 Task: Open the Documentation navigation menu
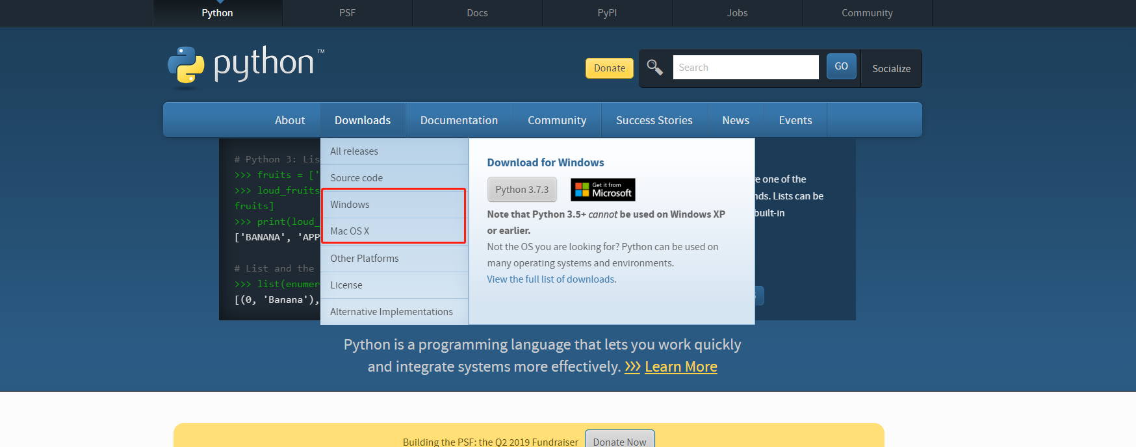(x=459, y=120)
